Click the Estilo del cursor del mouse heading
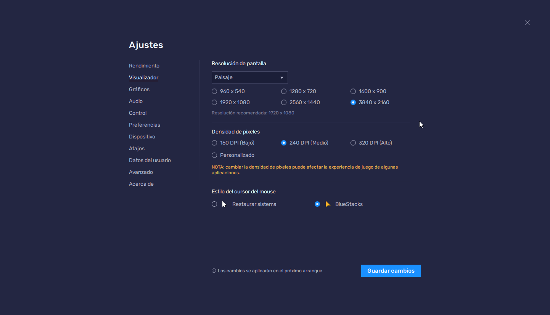 244,191
